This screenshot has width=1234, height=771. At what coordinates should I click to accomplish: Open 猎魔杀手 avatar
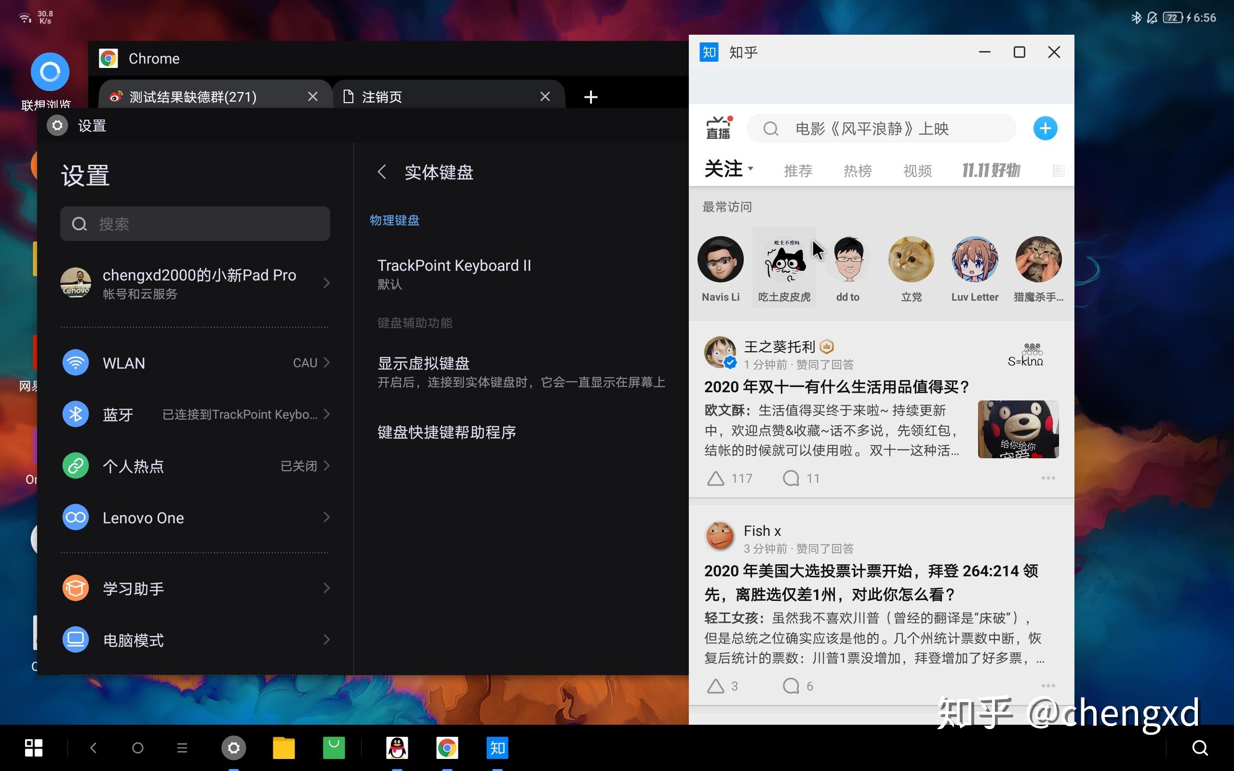pyautogui.click(x=1038, y=260)
